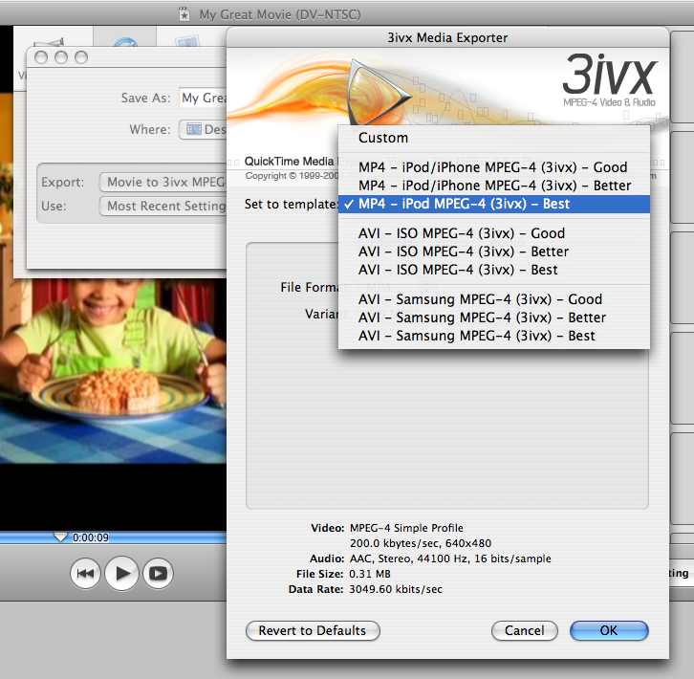Click the My Great Movie (DV-NTSC) window title

point(280,14)
